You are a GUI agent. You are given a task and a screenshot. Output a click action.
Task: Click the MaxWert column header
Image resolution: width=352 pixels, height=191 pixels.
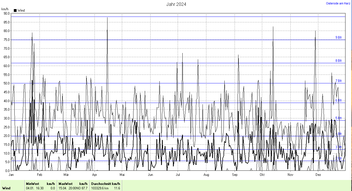tap(65, 184)
